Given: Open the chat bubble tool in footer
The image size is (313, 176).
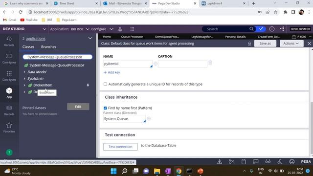Looking at the screenshot, I should (x=256, y=162).
